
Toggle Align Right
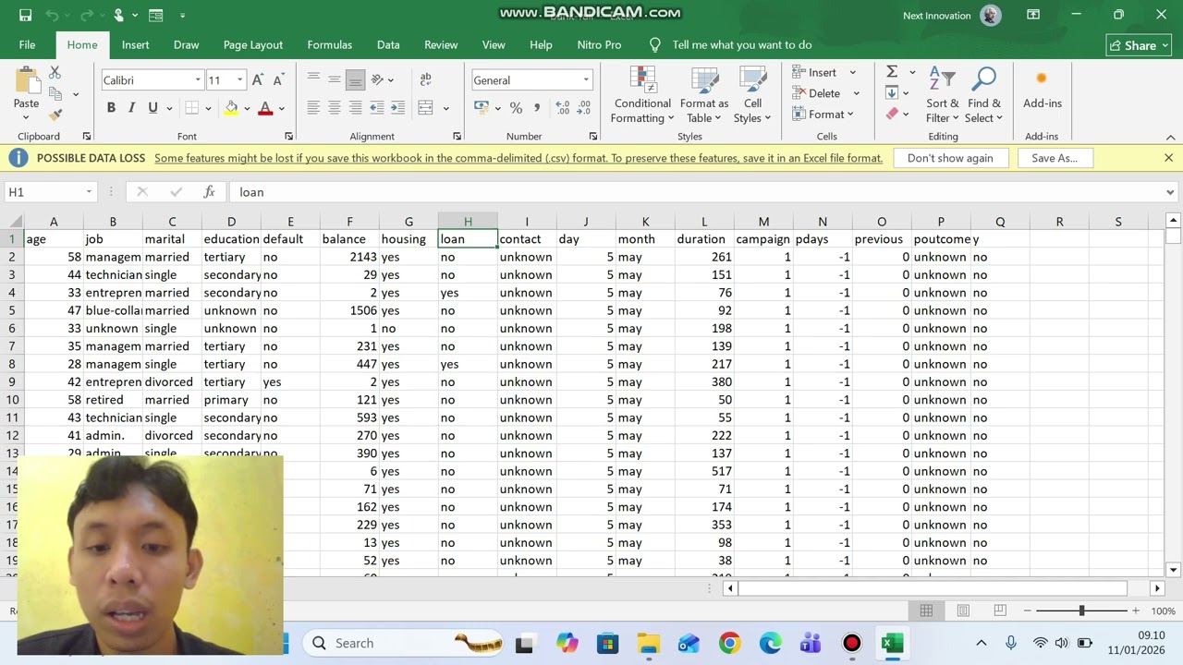click(355, 108)
